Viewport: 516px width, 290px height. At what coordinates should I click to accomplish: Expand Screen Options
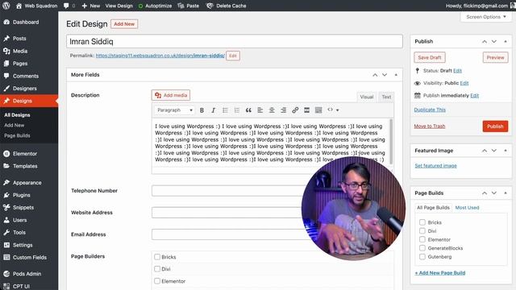(x=486, y=17)
